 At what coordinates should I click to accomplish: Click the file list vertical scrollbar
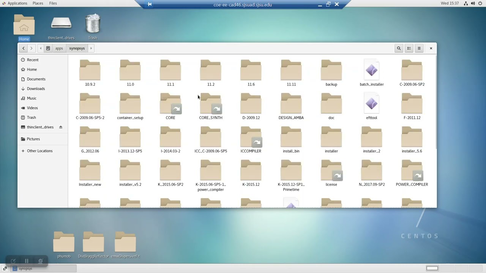pos(436,102)
